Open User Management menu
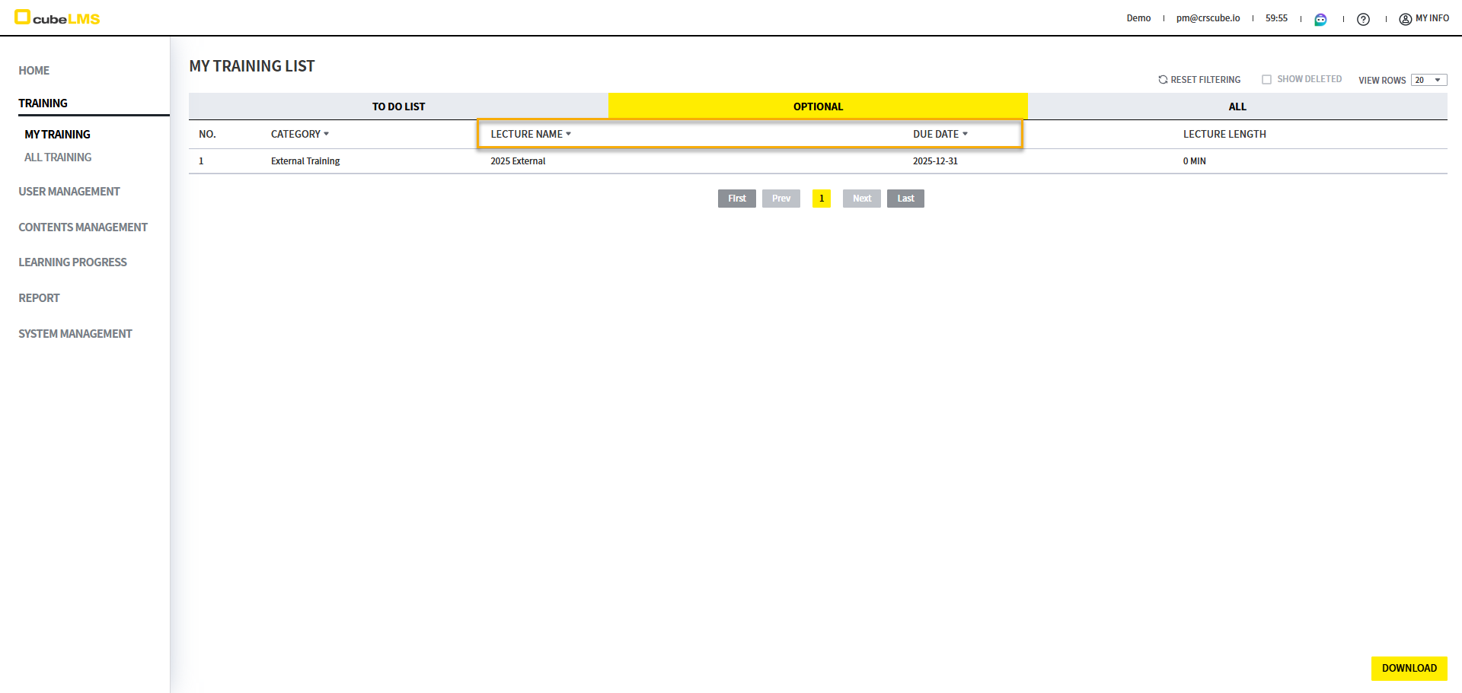 pos(69,192)
